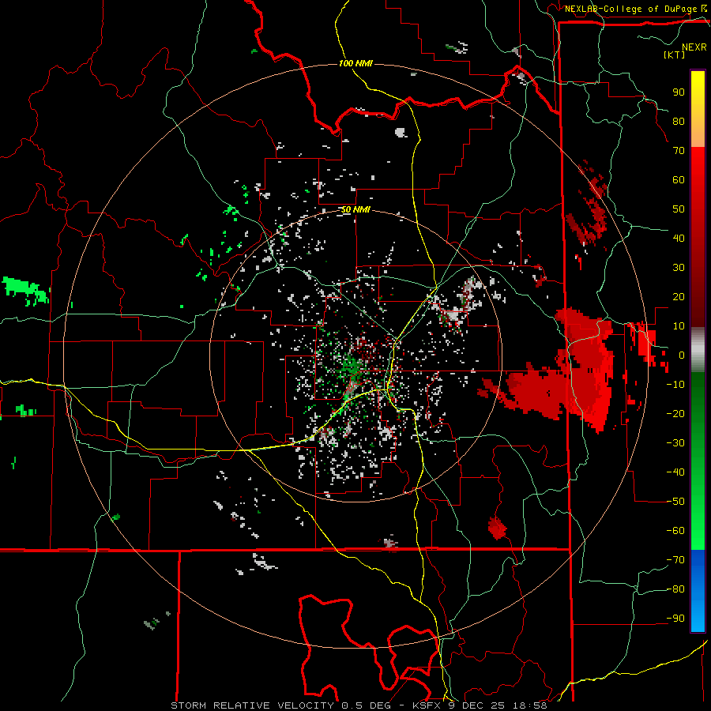Select the 50 NMI range ring label

[355, 209]
